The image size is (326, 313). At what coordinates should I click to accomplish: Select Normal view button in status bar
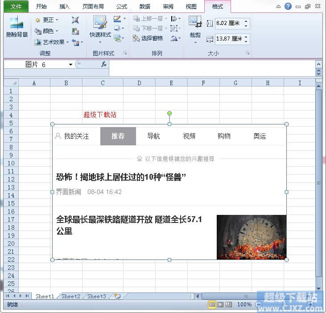pos(212,305)
